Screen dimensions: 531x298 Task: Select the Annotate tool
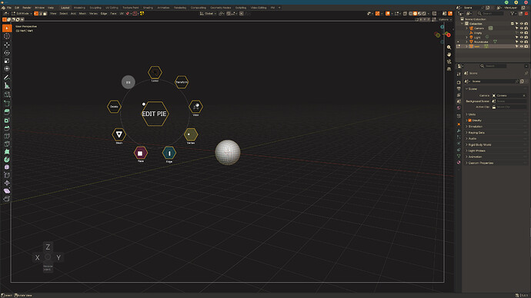[7, 78]
